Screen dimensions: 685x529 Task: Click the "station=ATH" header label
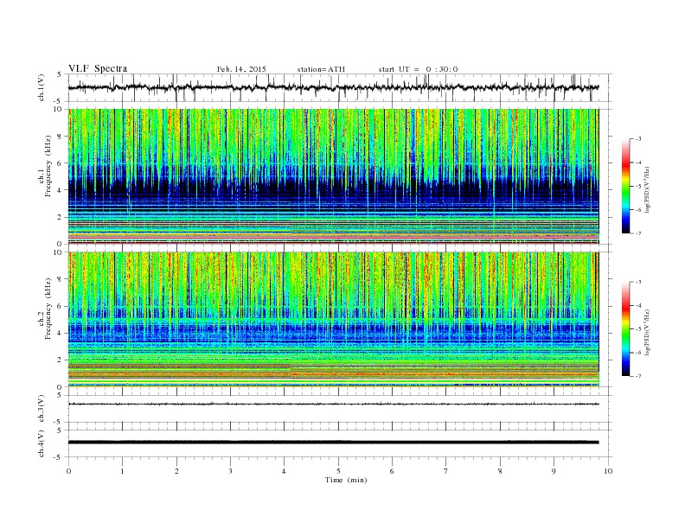pos(321,69)
